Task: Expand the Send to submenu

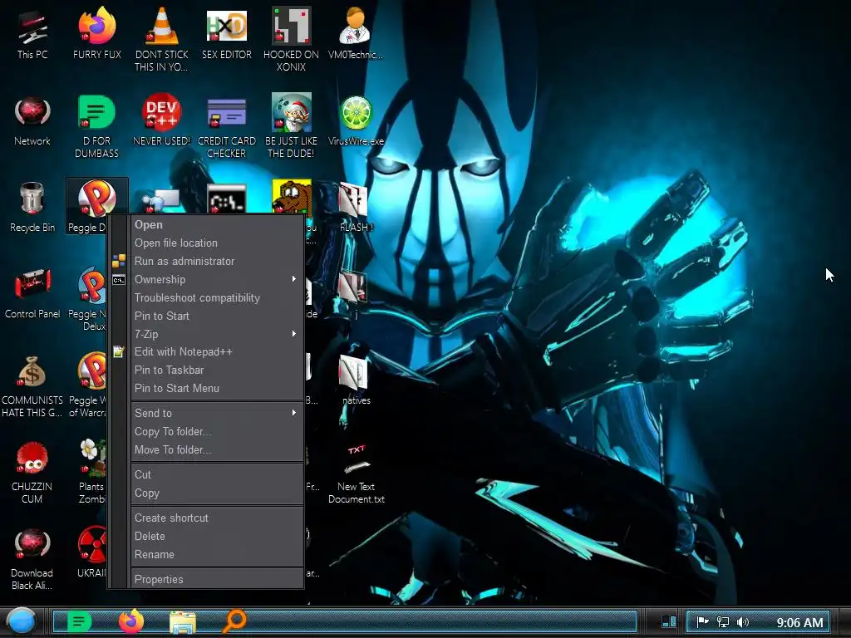Action: [x=217, y=414]
